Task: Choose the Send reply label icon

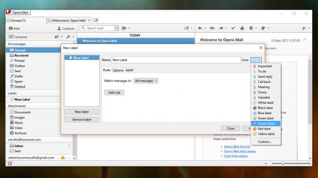Action: click(x=254, y=77)
